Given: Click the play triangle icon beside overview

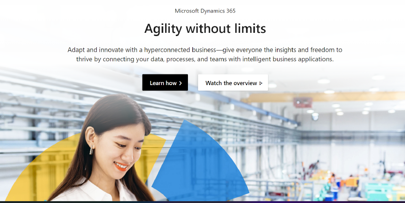Looking at the screenshot, I should point(261,83).
